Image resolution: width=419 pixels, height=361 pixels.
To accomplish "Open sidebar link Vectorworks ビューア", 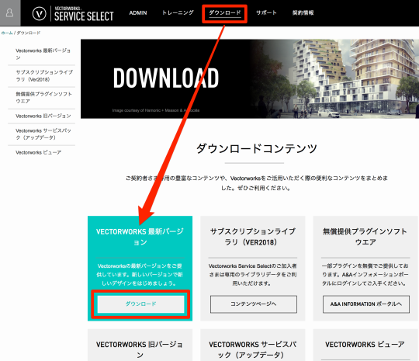I will coord(39,152).
